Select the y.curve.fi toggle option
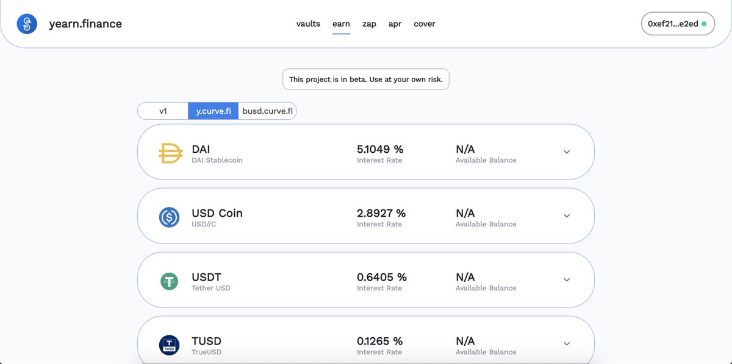 213,111
